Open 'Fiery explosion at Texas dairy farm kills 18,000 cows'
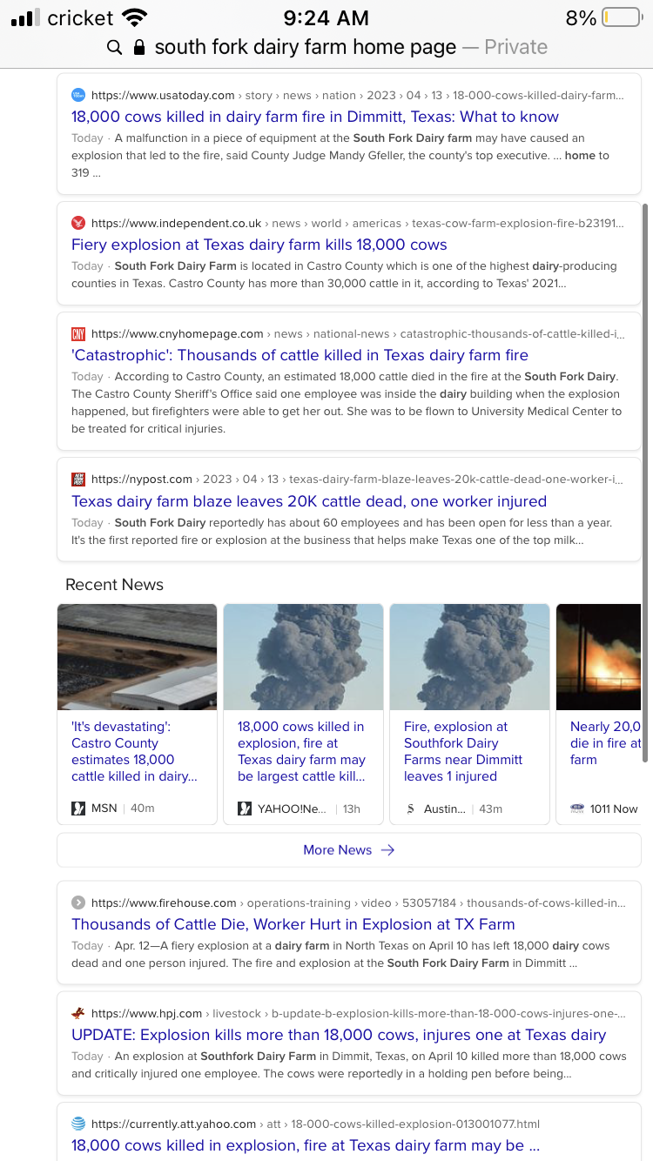653x1161 pixels. click(x=259, y=245)
